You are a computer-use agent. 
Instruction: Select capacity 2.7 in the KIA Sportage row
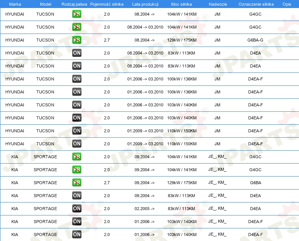(107, 183)
